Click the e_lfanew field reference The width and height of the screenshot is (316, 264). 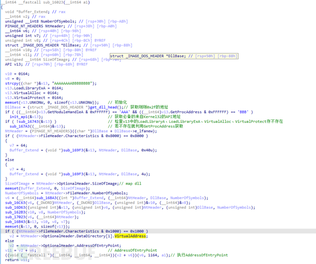pyautogui.click(x=143, y=131)
